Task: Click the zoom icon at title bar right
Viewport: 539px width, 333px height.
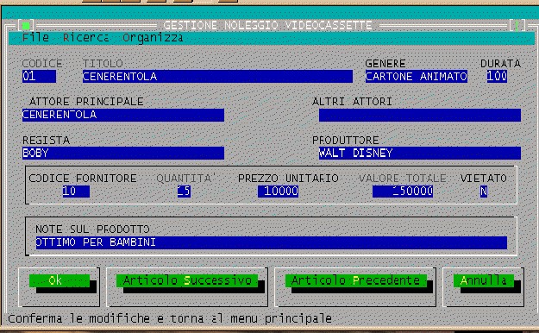Action: click(517, 25)
